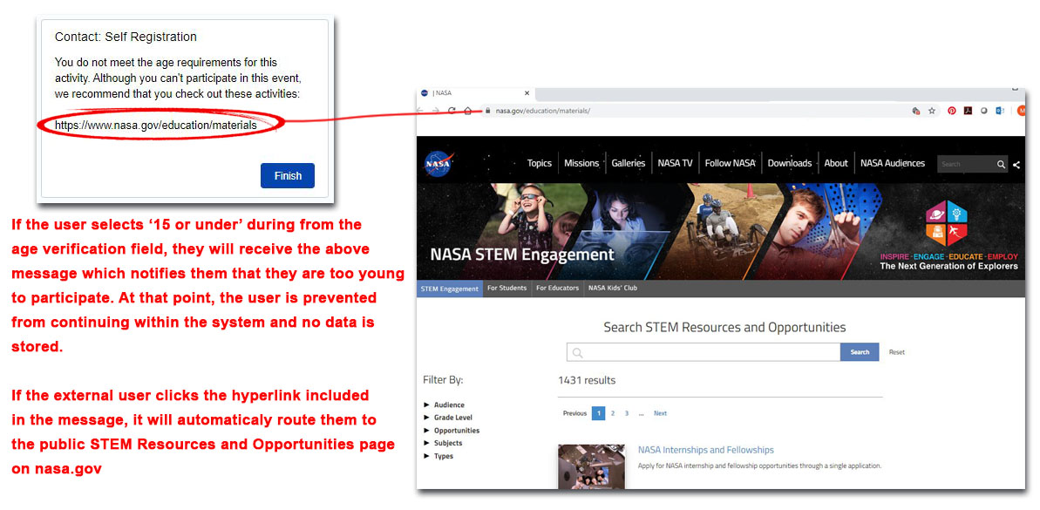1040x510 pixels.
Task: Open the NASA Internships and Fellowships link
Action: [705, 450]
